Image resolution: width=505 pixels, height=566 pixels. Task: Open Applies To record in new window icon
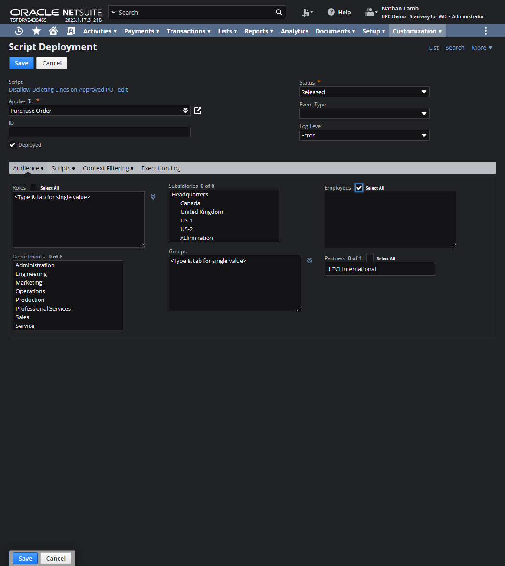coord(198,111)
